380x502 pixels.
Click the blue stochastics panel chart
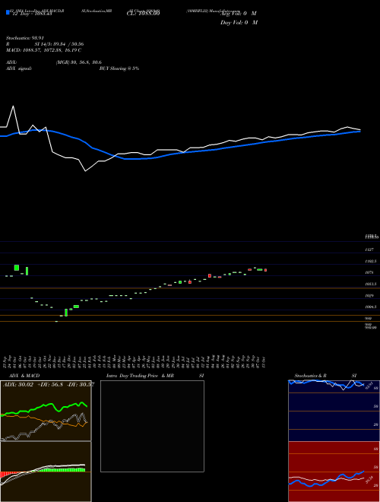tap(334, 411)
